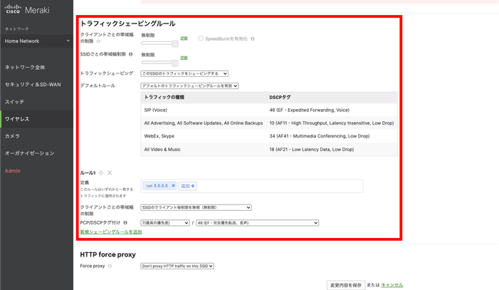Expand the デフォルトルール dropdown

click(x=189, y=86)
